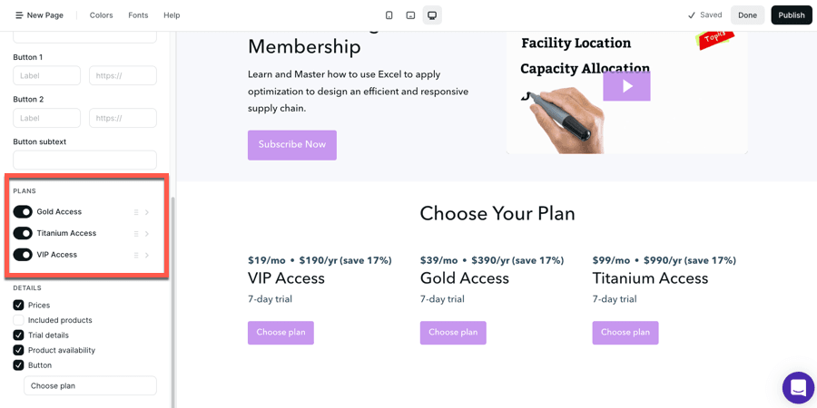Switch to mobile preview icon

[389, 15]
